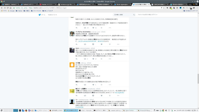Open more options on orange egg avatar tweet
Image resolution: width=199 pixels, height=112 pixels.
click(x=110, y=85)
